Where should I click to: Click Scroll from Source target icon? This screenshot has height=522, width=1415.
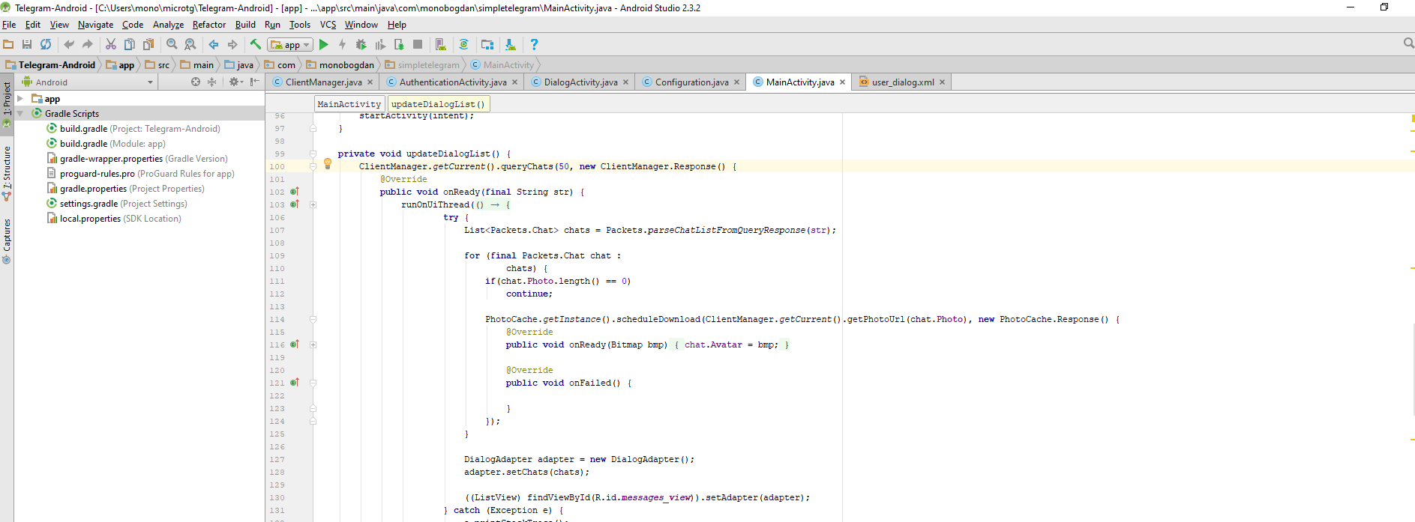pos(196,82)
